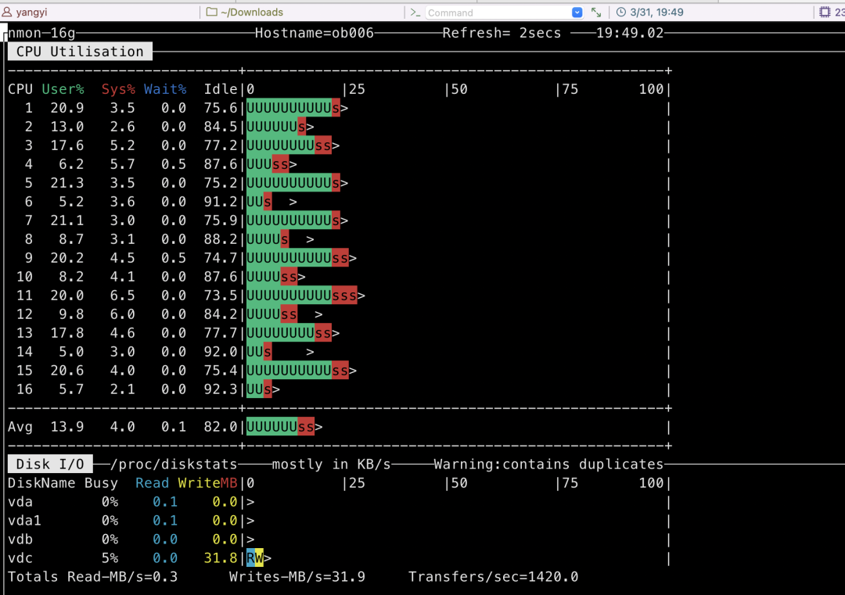Click CPU 11 sys value 6.5
Image resolution: width=845 pixels, height=595 pixels.
tap(122, 296)
